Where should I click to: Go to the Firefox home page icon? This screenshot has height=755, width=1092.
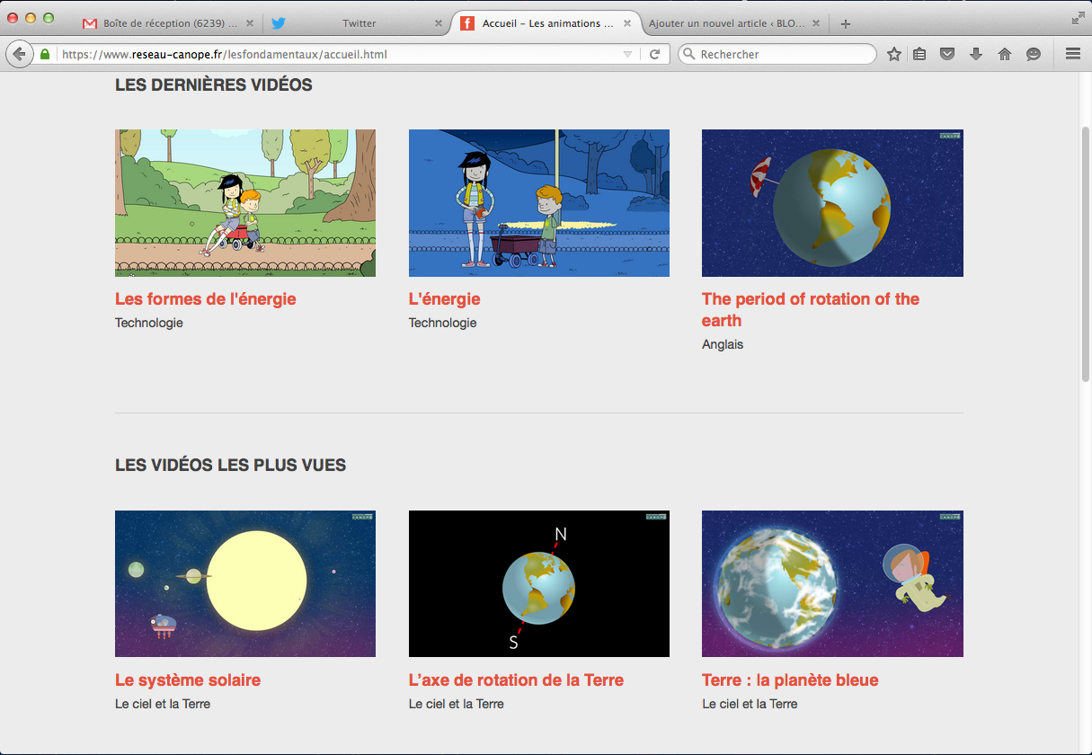[x=1005, y=54]
